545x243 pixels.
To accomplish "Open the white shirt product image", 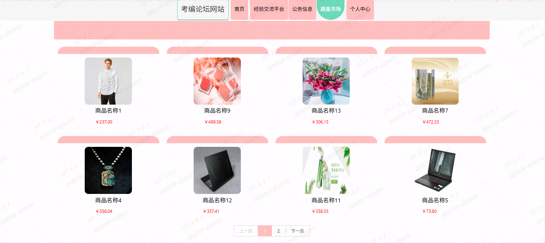I will (x=108, y=81).
